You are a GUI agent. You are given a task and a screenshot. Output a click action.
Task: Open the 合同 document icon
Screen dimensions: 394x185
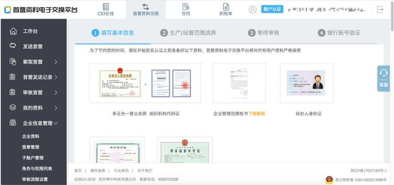[x=186, y=6]
